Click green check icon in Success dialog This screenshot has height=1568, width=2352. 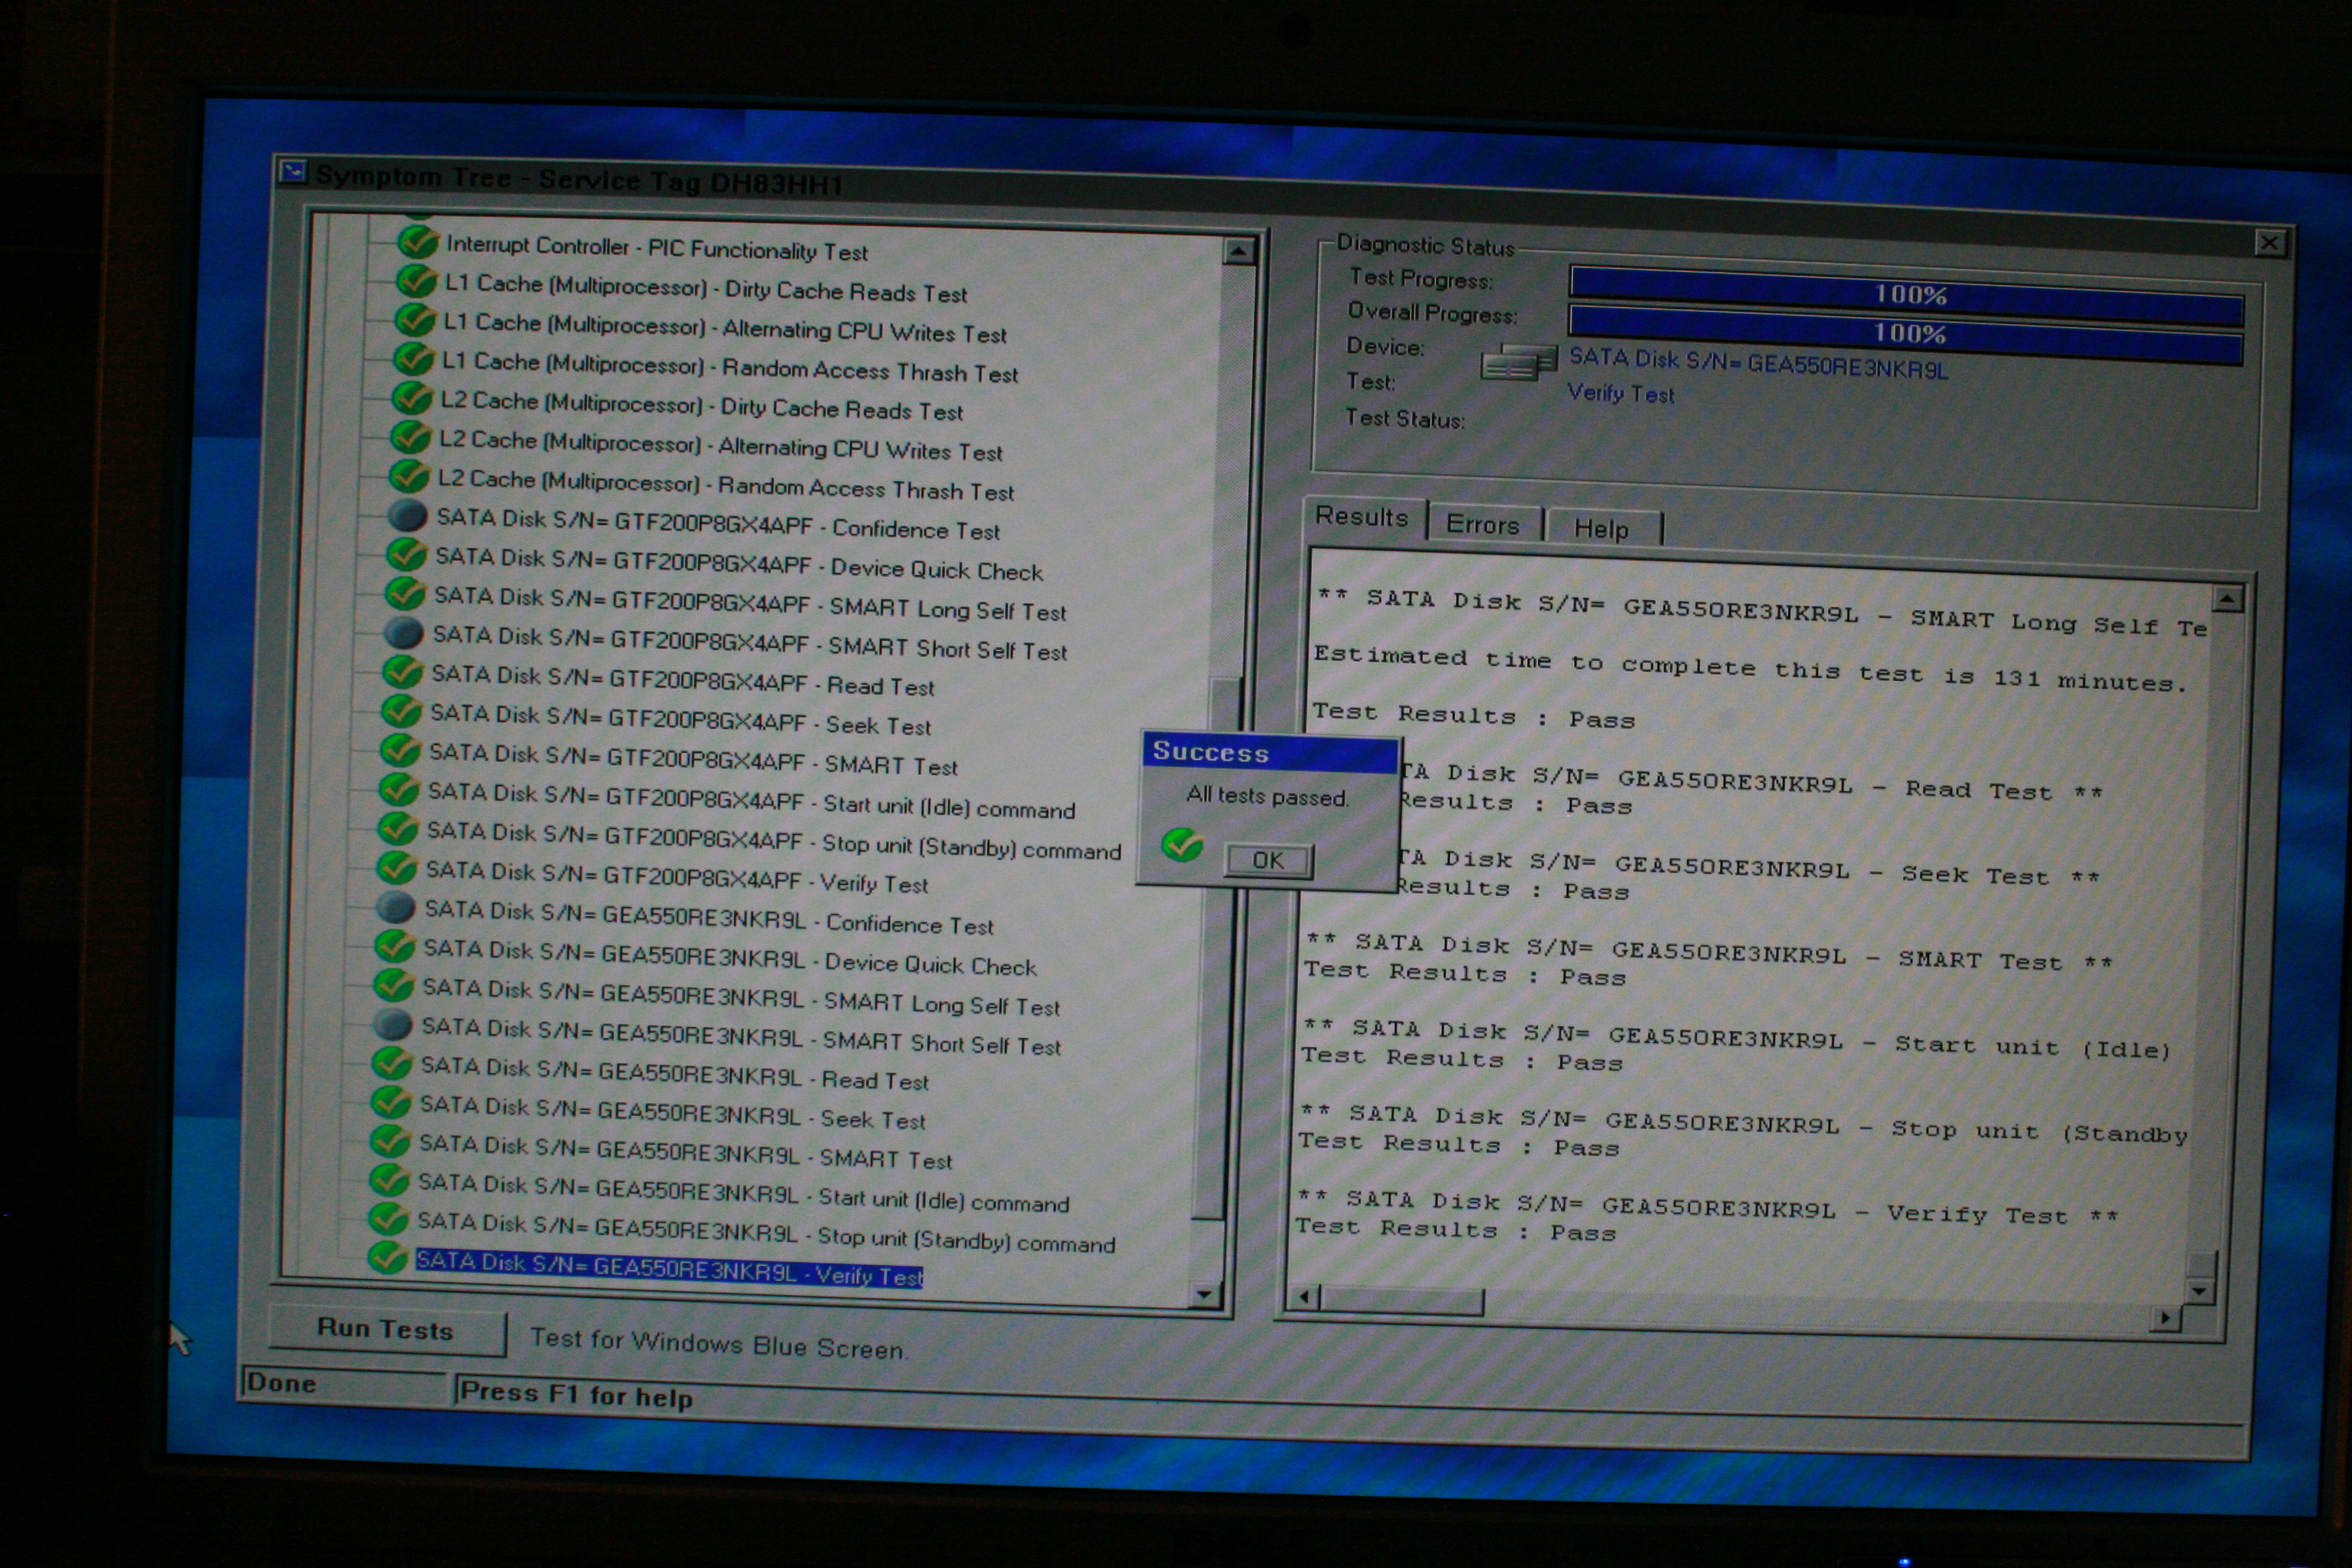click(x=1182, y=845)
